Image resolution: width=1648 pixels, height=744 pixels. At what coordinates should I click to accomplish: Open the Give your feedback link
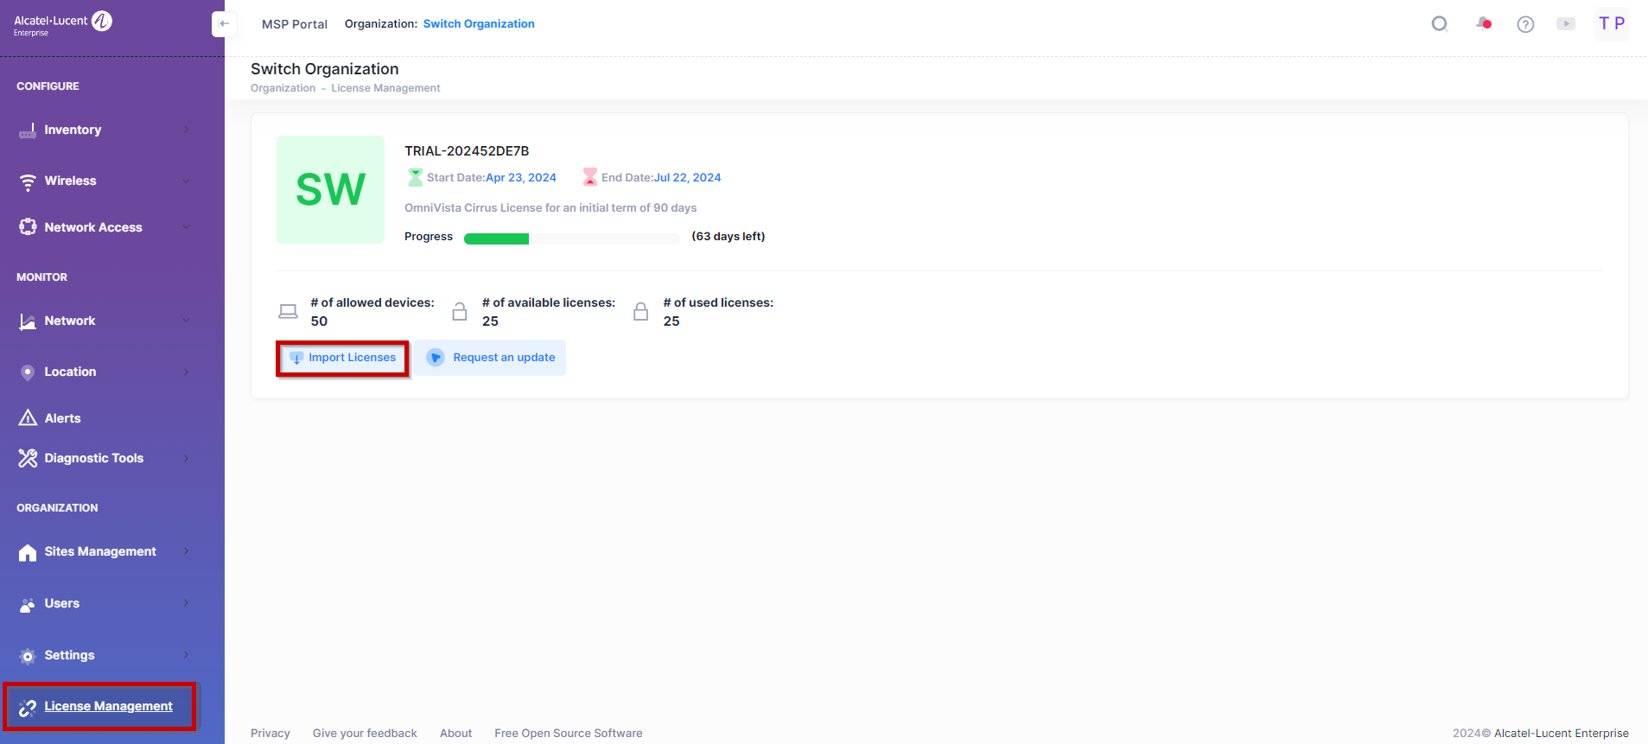[x=365, y=733]
